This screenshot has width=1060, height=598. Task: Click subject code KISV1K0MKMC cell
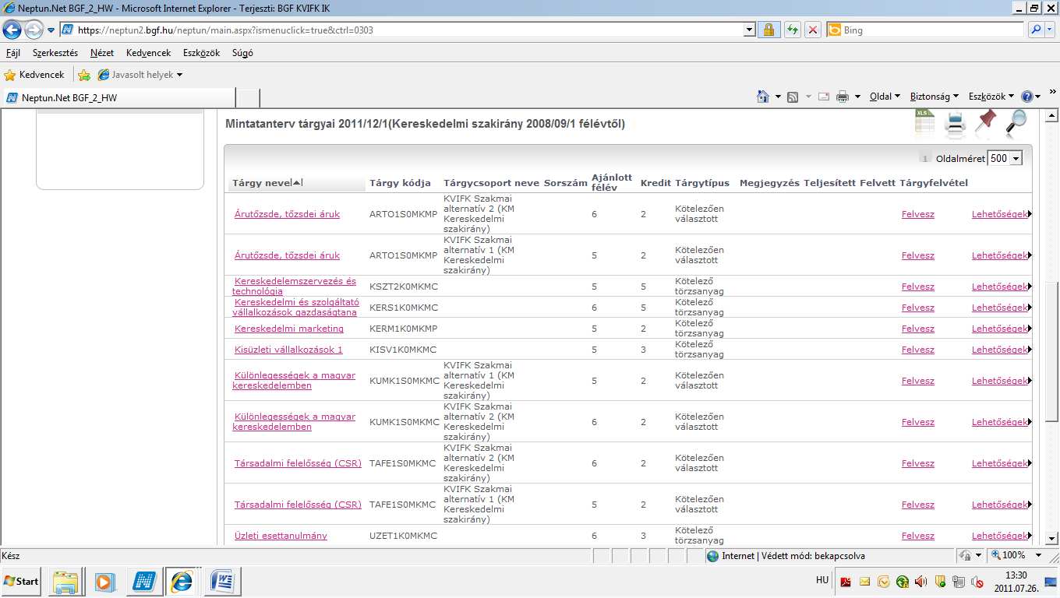[403, 350]
